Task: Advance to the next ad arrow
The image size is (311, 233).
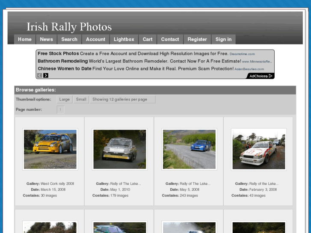Action: (46, 75)
